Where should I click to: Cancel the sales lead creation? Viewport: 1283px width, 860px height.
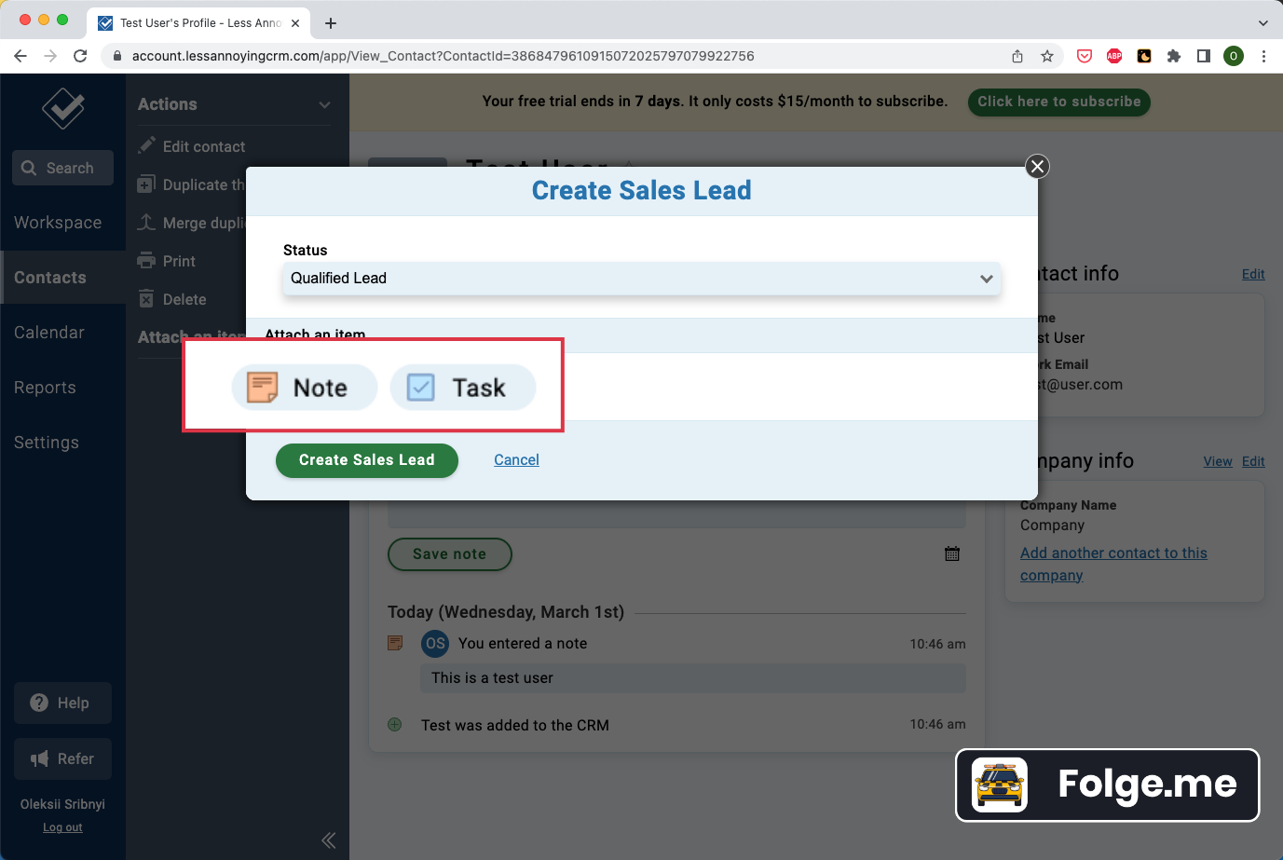516,460
